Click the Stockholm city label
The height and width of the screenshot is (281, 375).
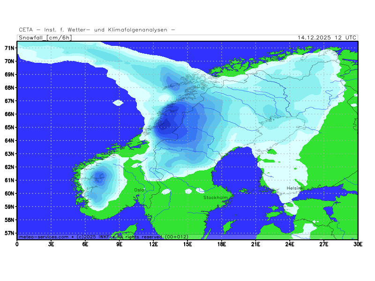(x=216, y=198)
